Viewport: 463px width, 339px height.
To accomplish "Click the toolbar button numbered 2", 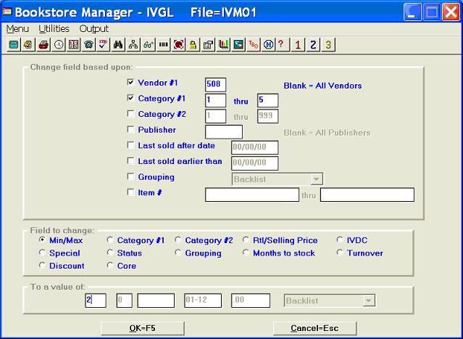I will (313, 44).
